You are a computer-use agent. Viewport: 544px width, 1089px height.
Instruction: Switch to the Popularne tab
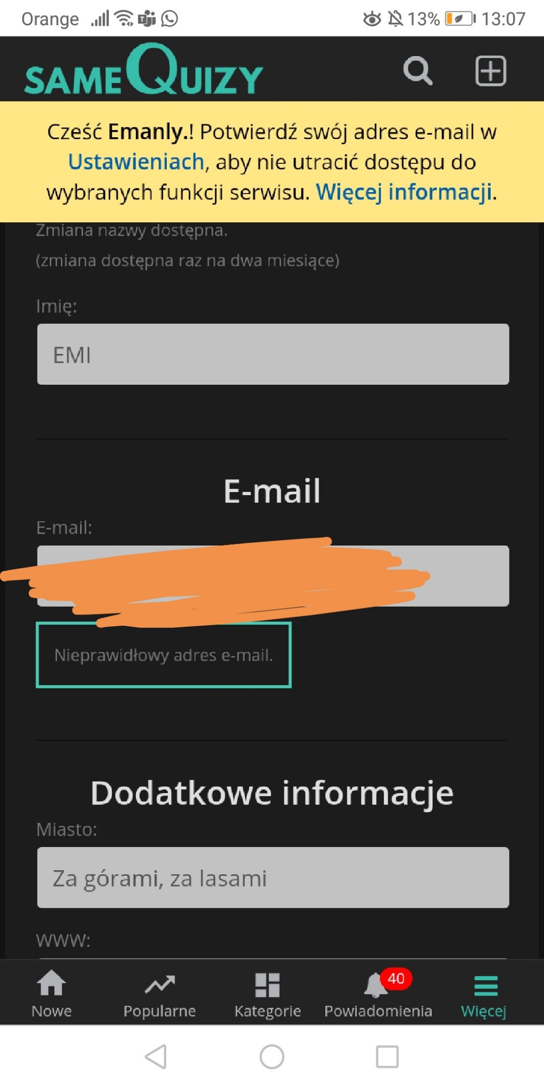click(160, 993)
